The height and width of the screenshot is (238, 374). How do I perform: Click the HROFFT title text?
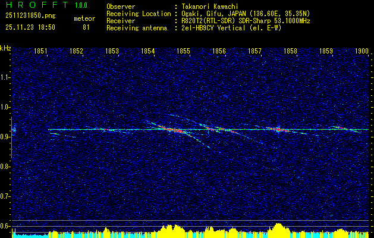click(x=37, y=5)
